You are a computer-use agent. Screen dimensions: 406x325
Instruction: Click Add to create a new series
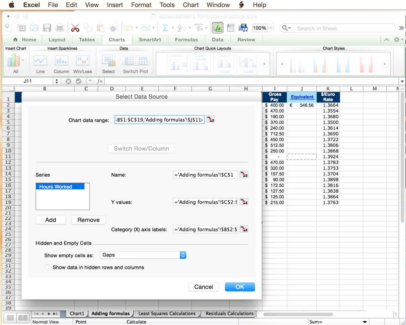point(51,220)
